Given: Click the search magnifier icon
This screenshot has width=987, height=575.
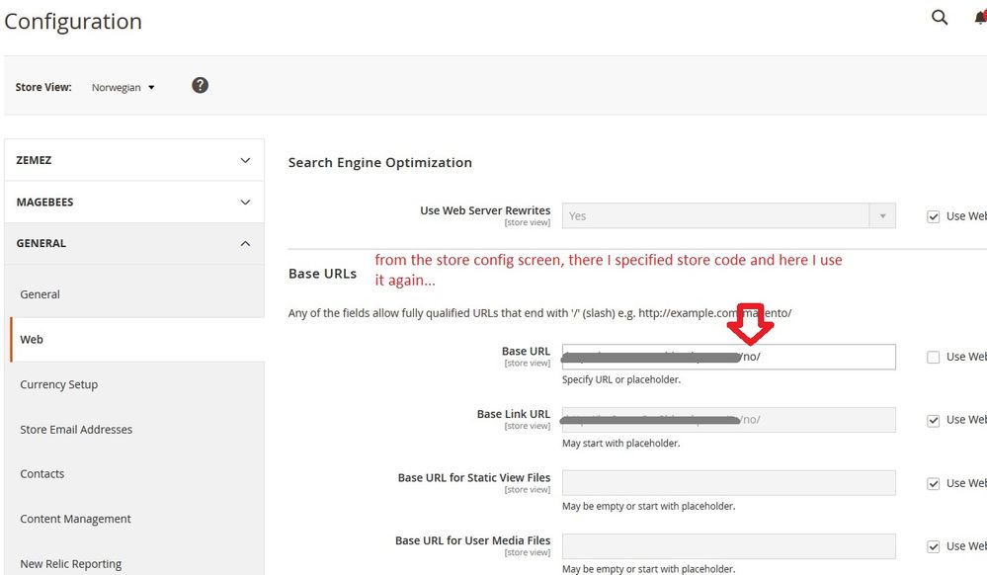Looking at the screenshot, I should click(940, 18).
